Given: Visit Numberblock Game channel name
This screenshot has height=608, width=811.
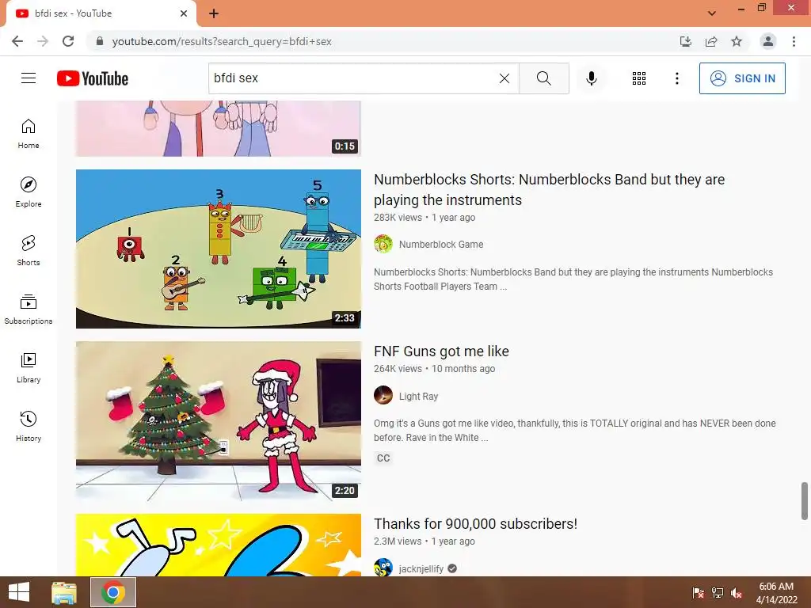Looking at the screenshot, I should (441, 244).
